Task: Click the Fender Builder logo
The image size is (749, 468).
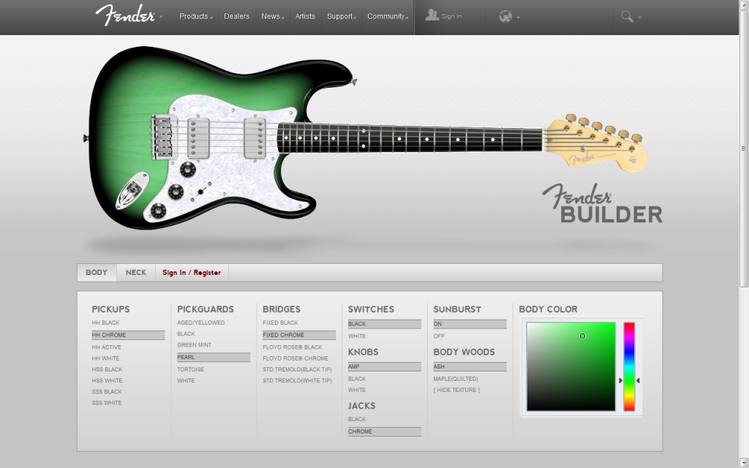Action: point(602,204)
